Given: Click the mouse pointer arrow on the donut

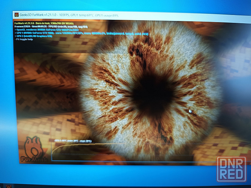Looking at the screenshot, I should [190, 111].
